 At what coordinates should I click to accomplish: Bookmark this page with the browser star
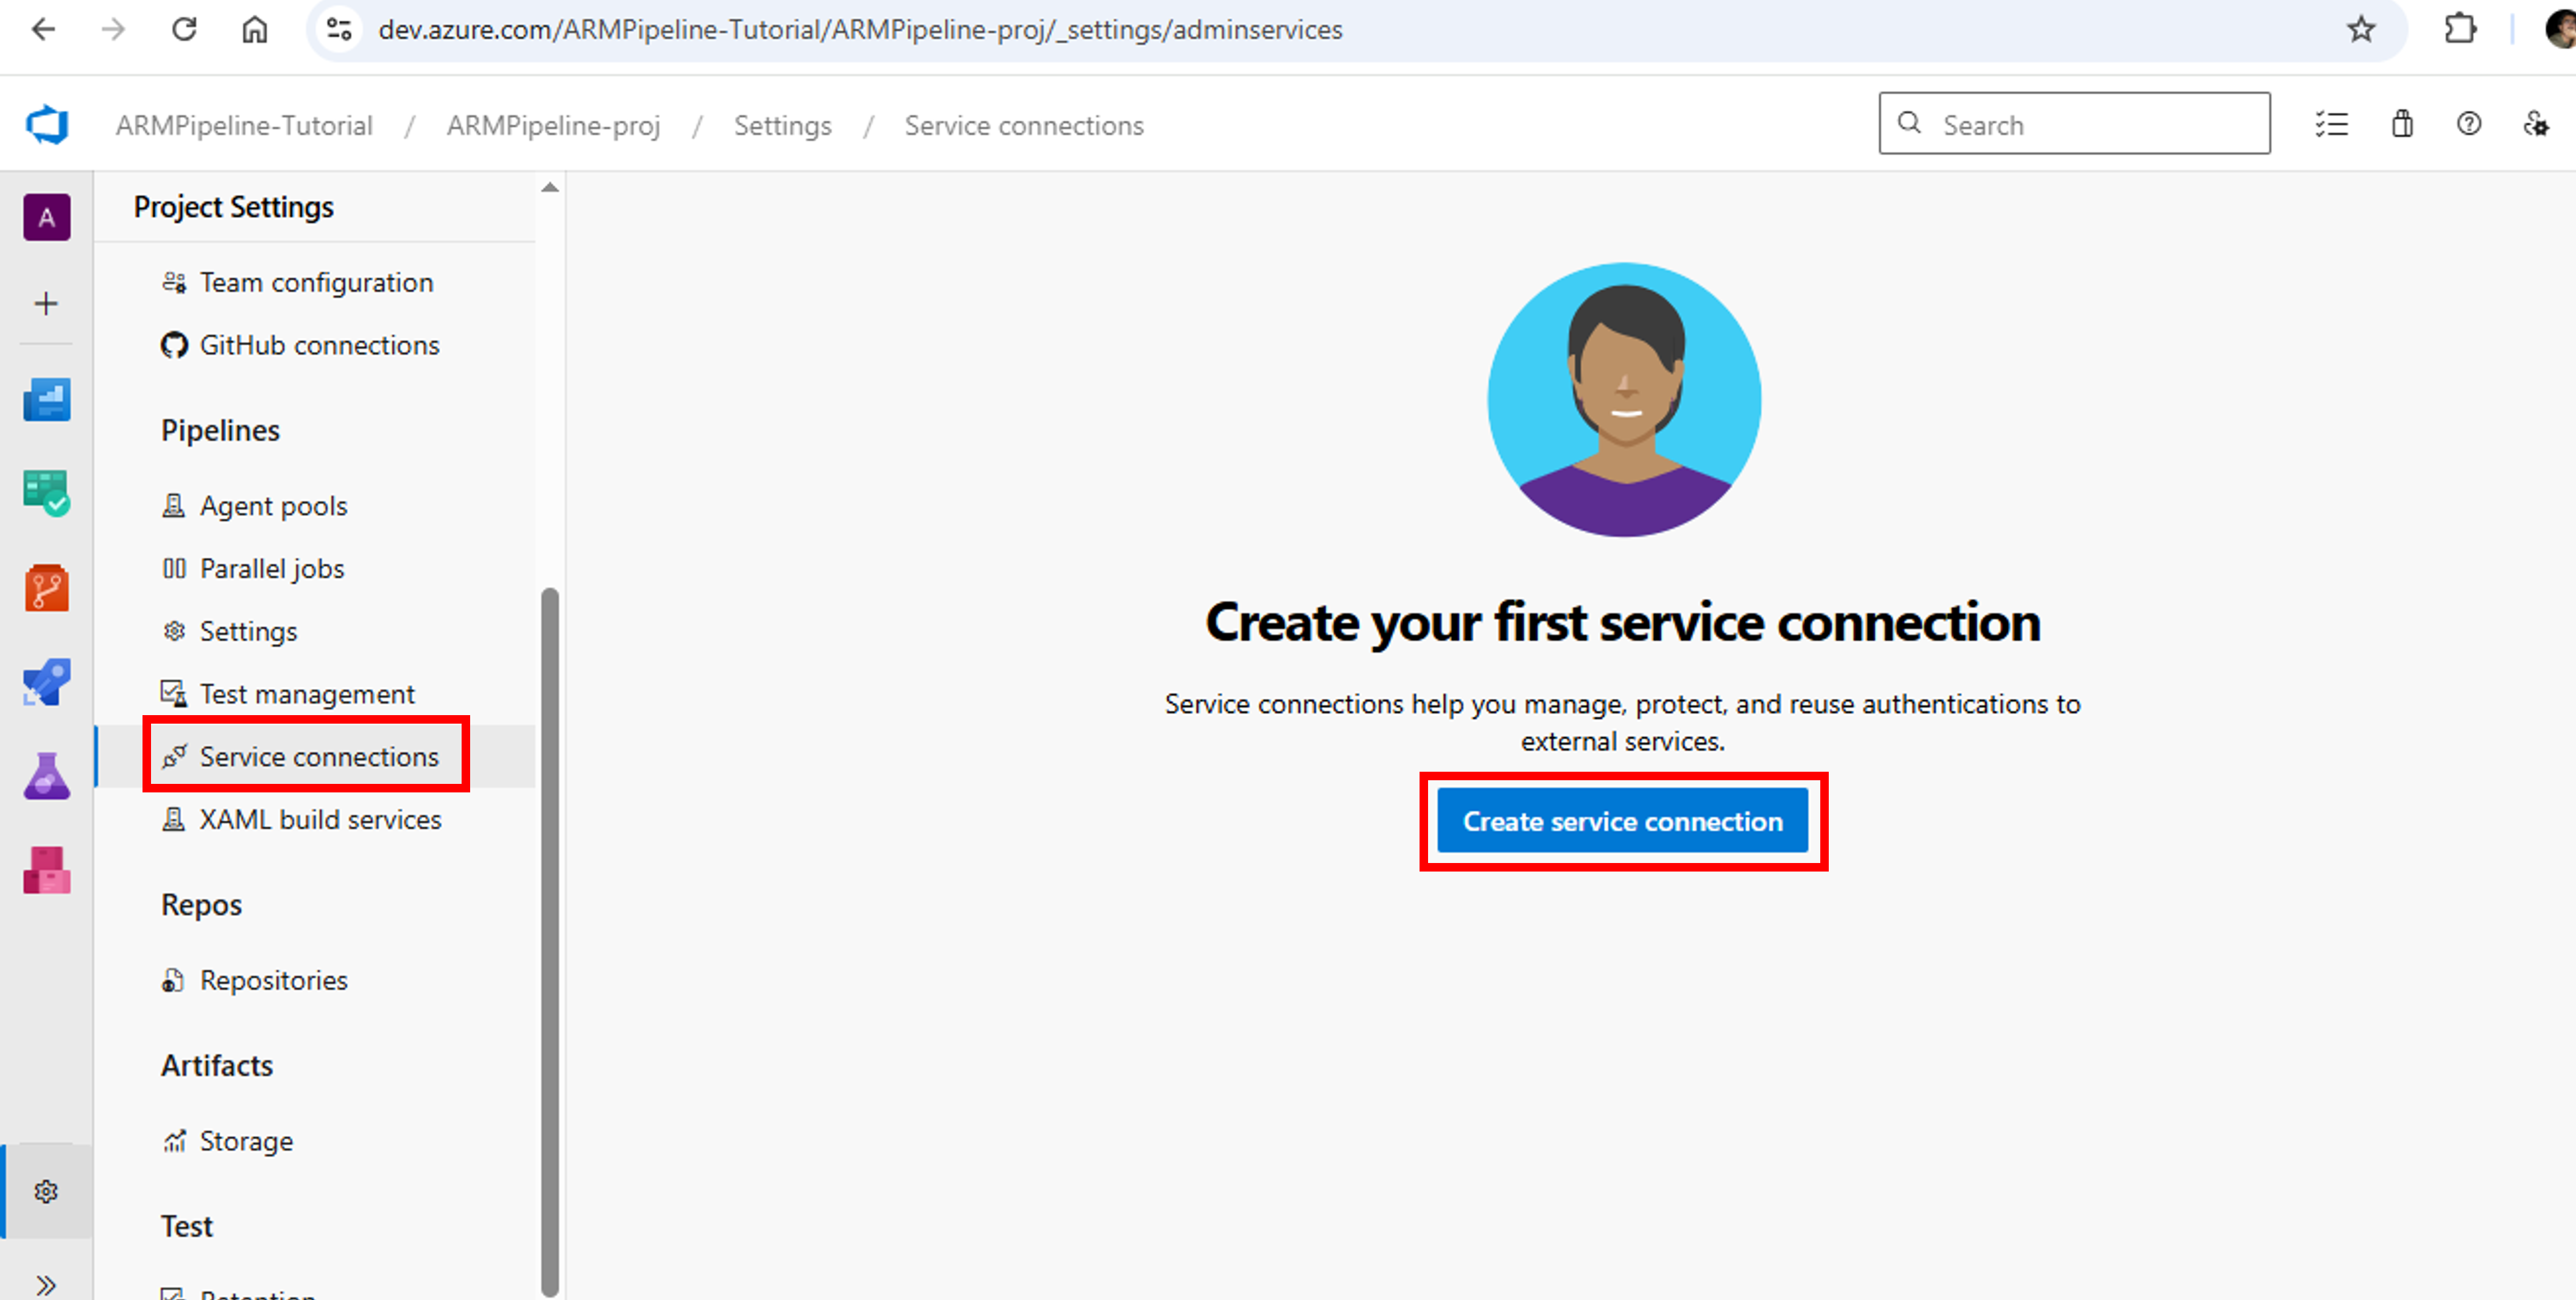[x=2362, y=29]
